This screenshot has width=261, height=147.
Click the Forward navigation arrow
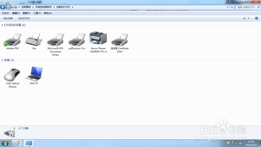point(8,7)
